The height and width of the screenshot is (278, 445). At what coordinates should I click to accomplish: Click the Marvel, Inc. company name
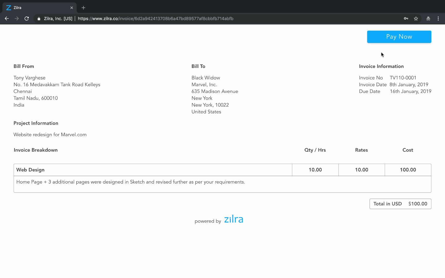pyautogui.click(x=204, y=85)
